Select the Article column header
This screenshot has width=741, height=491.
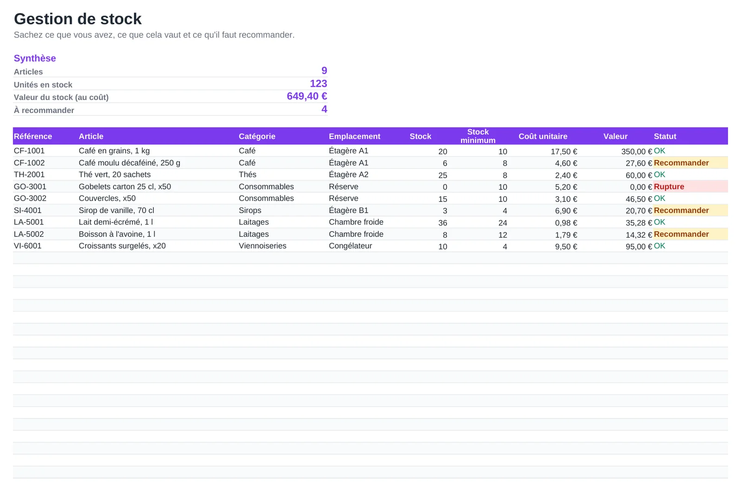point(91,136)
